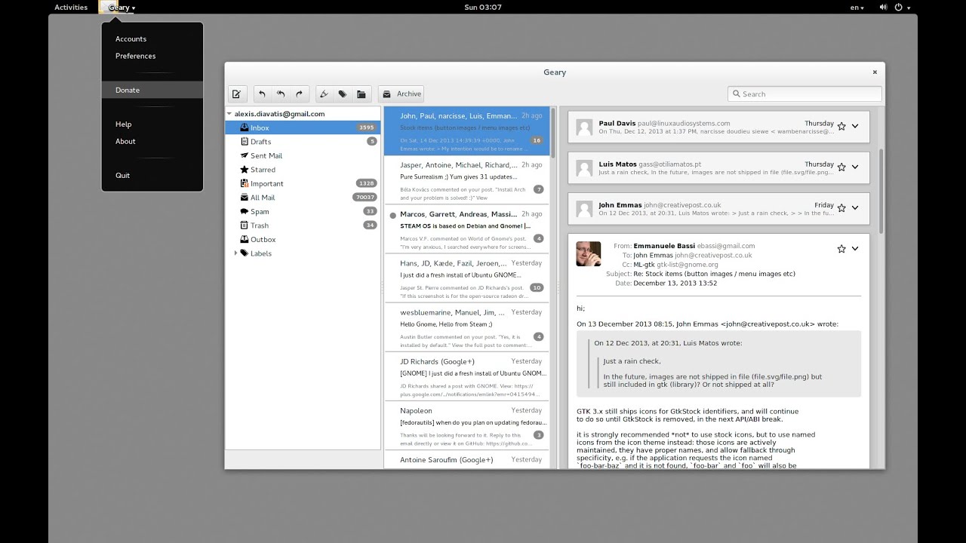Image resolution: width=966 pixels, height=543 pixels.
Task: Click the gtk-list@gnome.org Cc address
Action: click(687, 265)
